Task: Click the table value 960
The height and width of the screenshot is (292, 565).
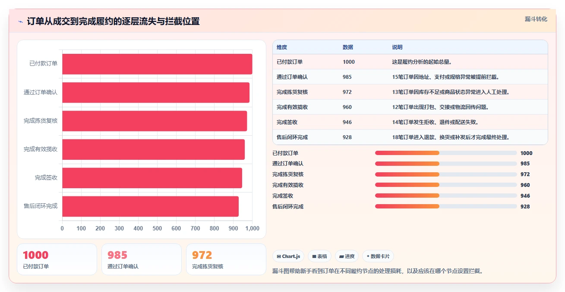Action: [x=347, y=107]
